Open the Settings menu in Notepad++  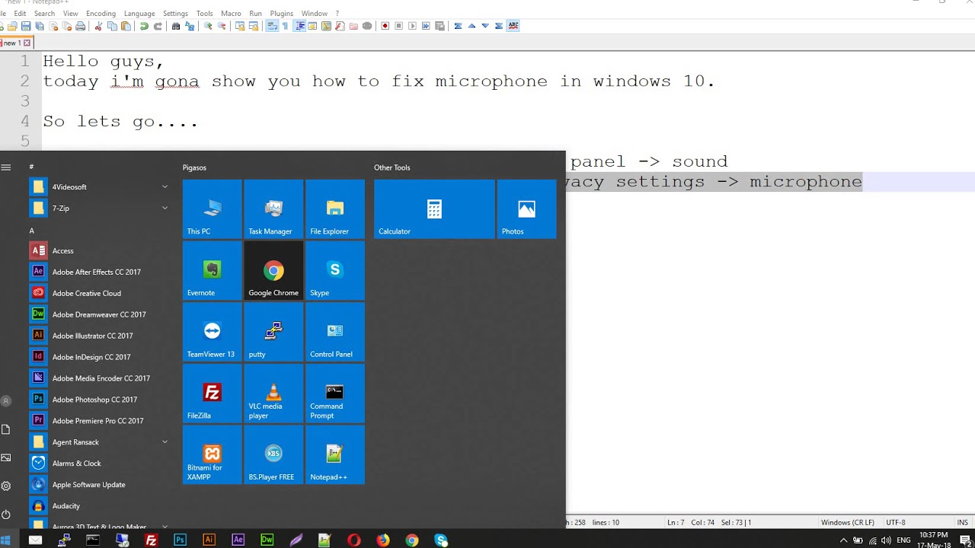tap(175, 14)
